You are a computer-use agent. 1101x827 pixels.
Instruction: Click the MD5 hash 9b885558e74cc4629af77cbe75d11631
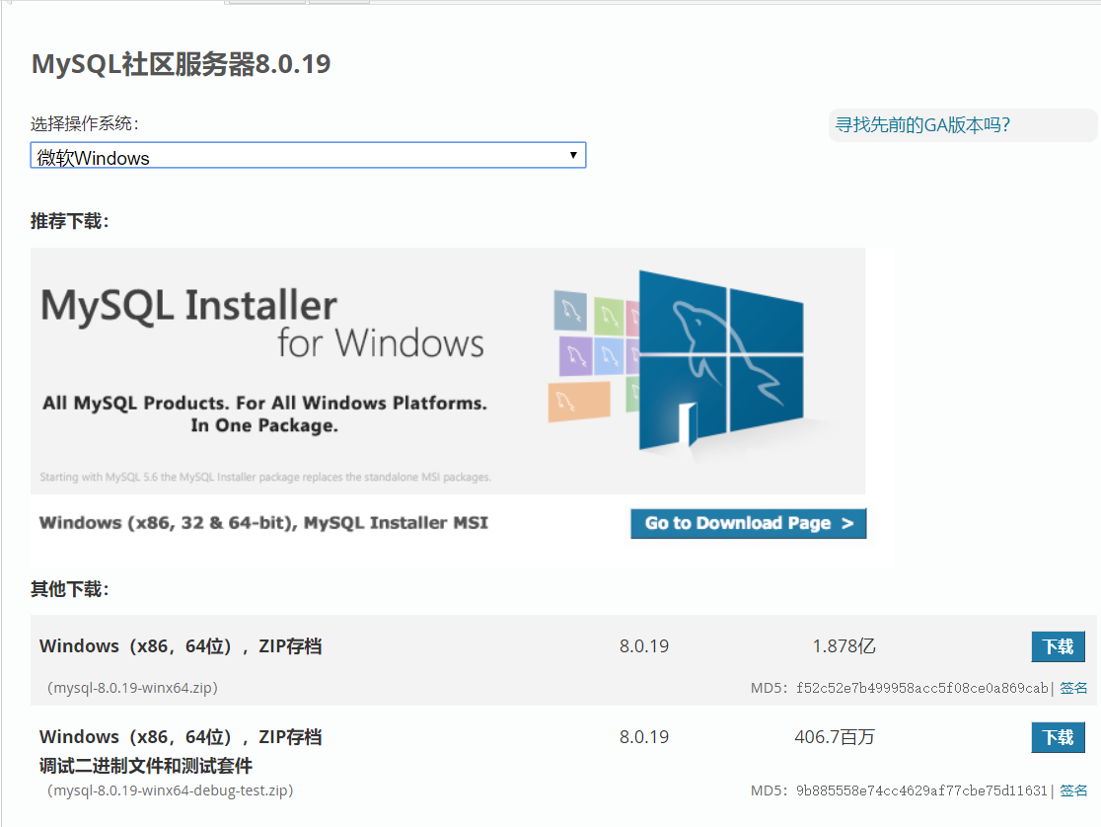pos(921,790)
